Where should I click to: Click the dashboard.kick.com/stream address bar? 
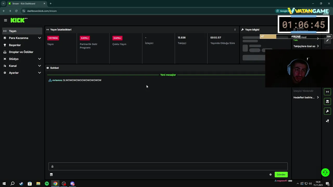42,11
